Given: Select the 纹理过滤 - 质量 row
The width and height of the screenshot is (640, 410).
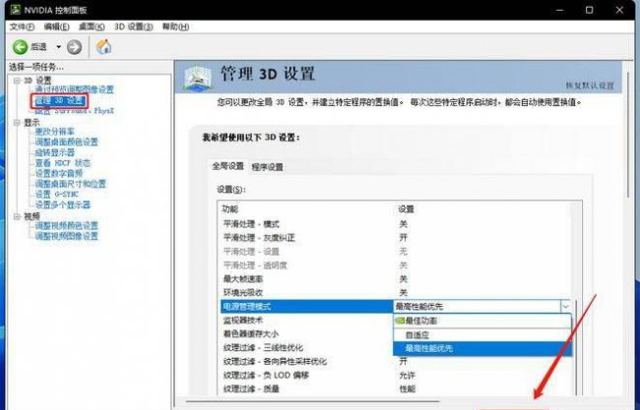Looking at the screenshot, I should tap(395, 389).
